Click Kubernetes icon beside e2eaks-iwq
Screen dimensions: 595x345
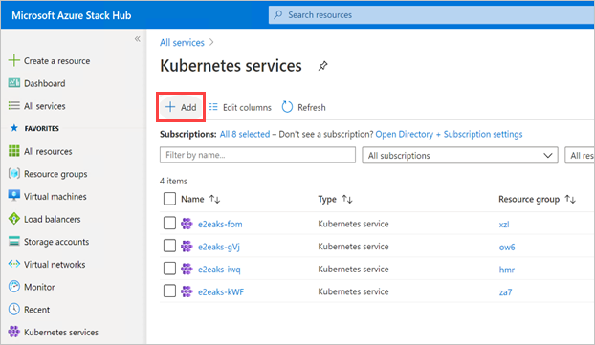(x=187, y=269)
